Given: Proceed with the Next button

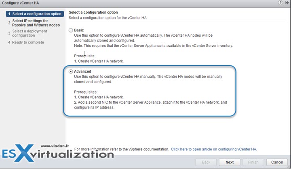Looking at the screenshot, I should coord(230,162).
